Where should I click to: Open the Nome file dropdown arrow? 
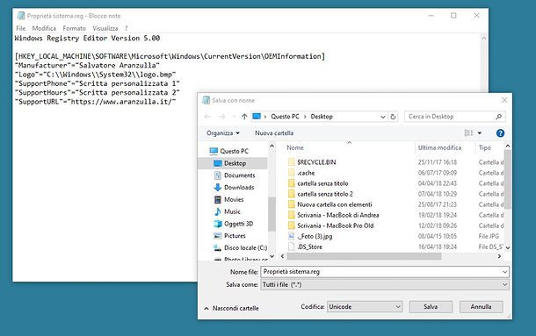pyautogui.click(x=505, y=272)
